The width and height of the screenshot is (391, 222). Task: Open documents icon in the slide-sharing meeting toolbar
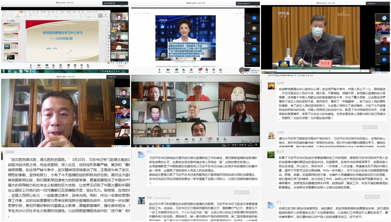pyautogui.click(x=75, y=65)
